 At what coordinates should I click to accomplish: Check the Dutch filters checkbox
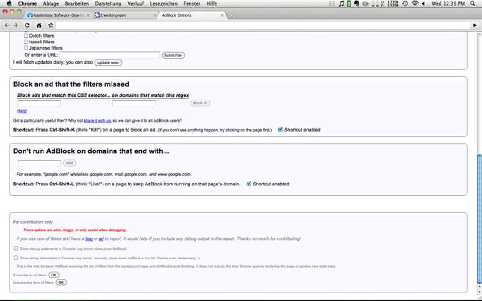26,35
